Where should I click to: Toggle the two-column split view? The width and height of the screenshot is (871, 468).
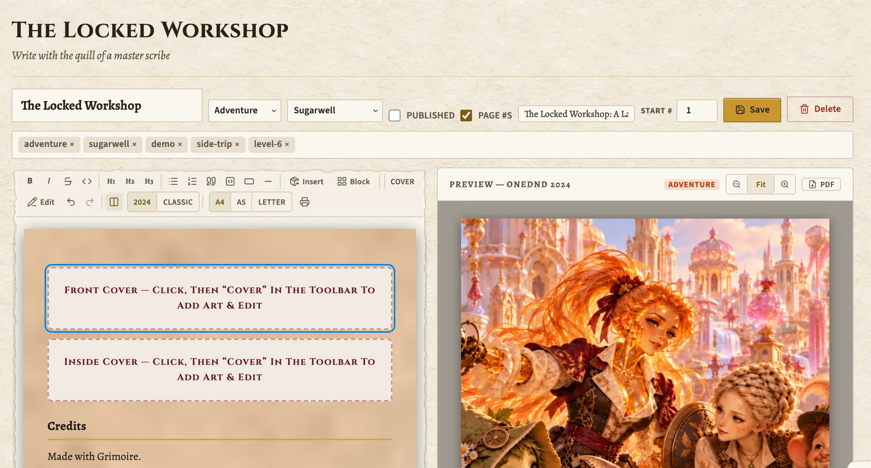pyautogui.click(x=114, y=202)
